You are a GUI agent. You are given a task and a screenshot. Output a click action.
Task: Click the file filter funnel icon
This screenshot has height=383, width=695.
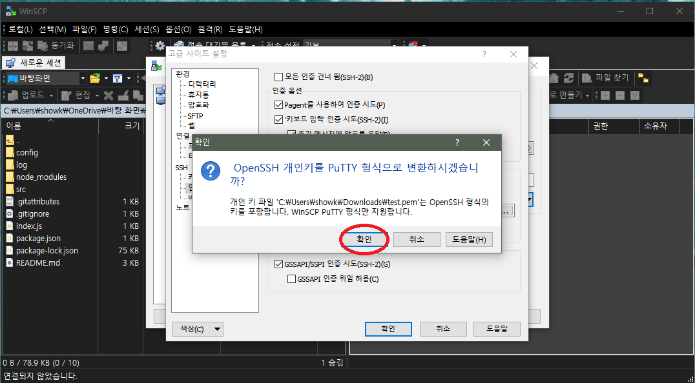click(x=118, y=78)
